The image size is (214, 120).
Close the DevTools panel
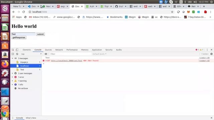click(211, 50)
